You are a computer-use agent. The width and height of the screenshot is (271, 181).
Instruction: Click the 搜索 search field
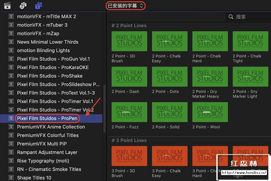point(248,17)
